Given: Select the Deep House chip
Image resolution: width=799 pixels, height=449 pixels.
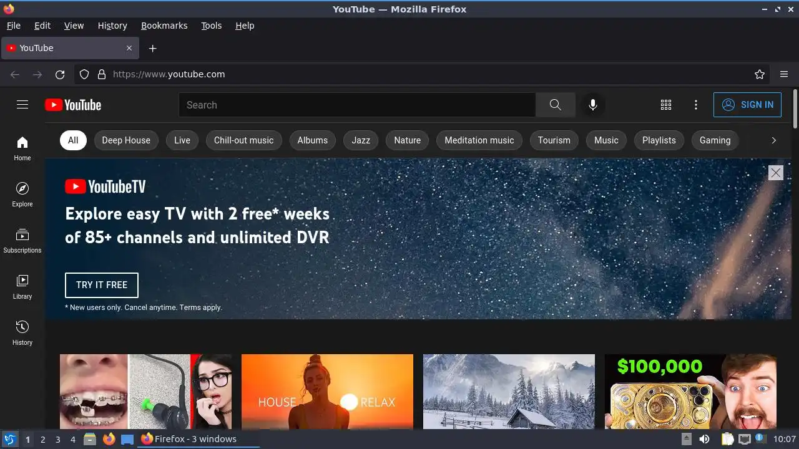Looking at the screenshot, I should click(x=126, y=140).
